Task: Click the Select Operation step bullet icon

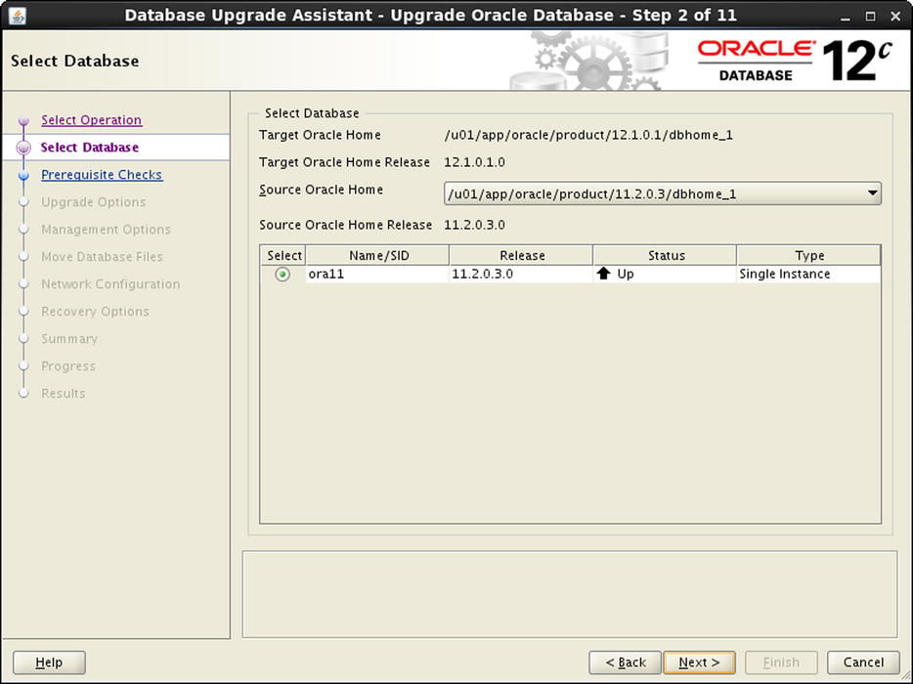Action: 23,120
